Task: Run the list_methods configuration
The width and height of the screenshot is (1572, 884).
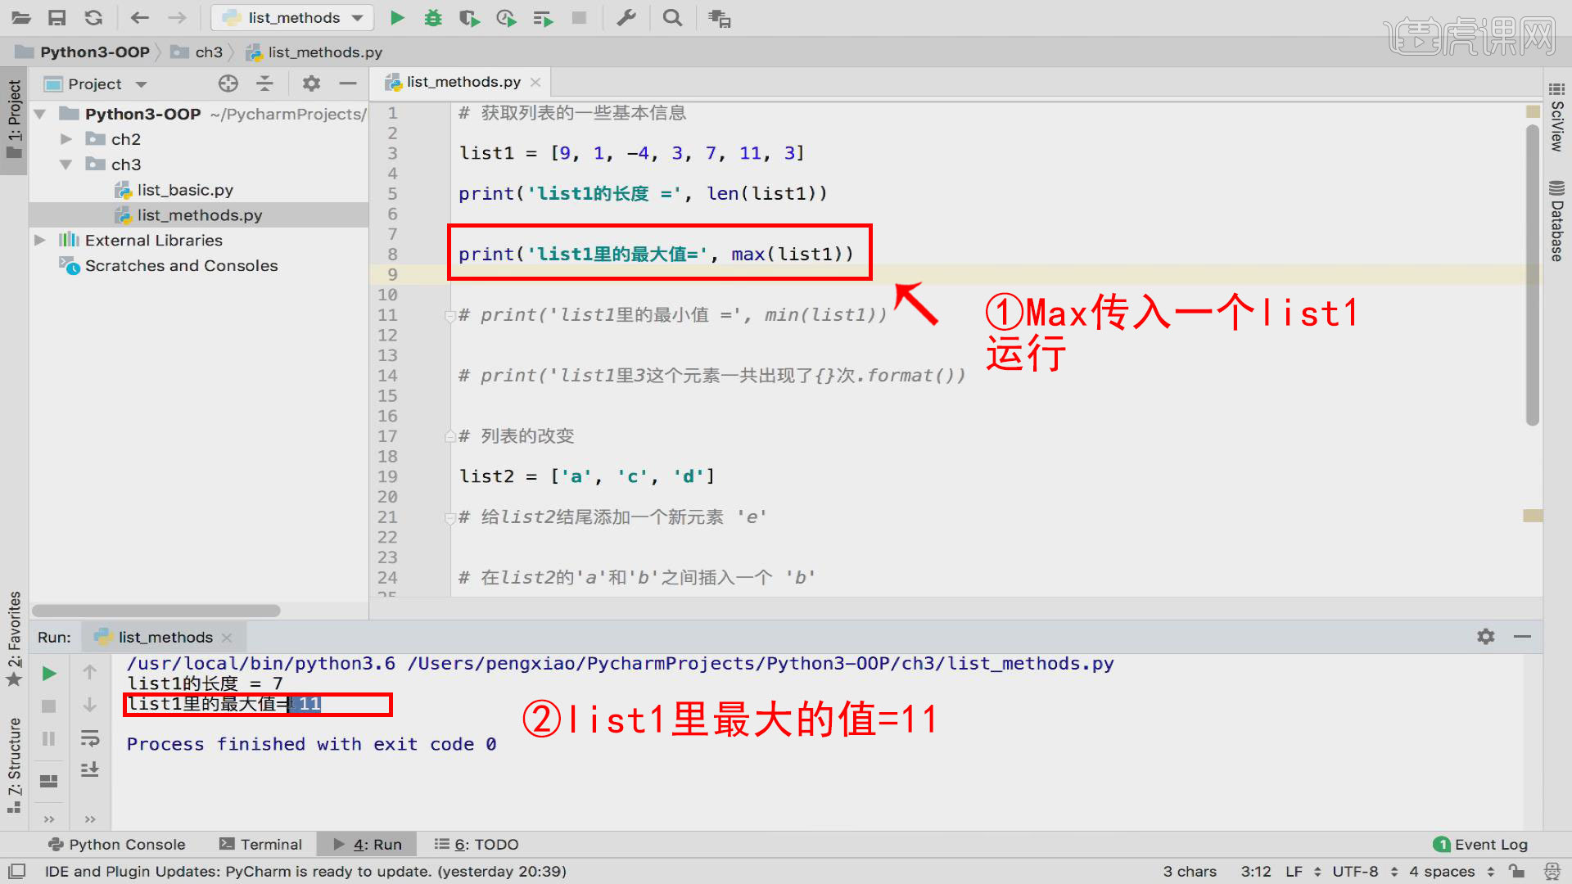Action: 397,17
